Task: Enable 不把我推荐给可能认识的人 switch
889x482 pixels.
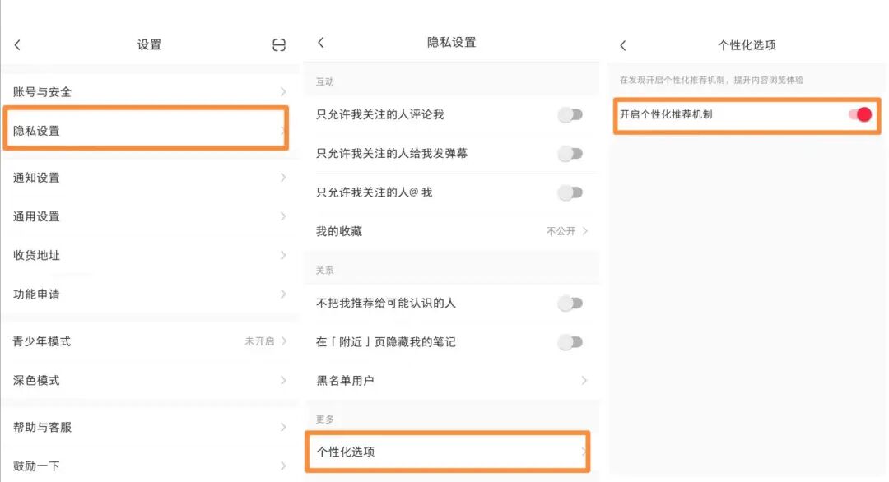Action: (570, 303)
